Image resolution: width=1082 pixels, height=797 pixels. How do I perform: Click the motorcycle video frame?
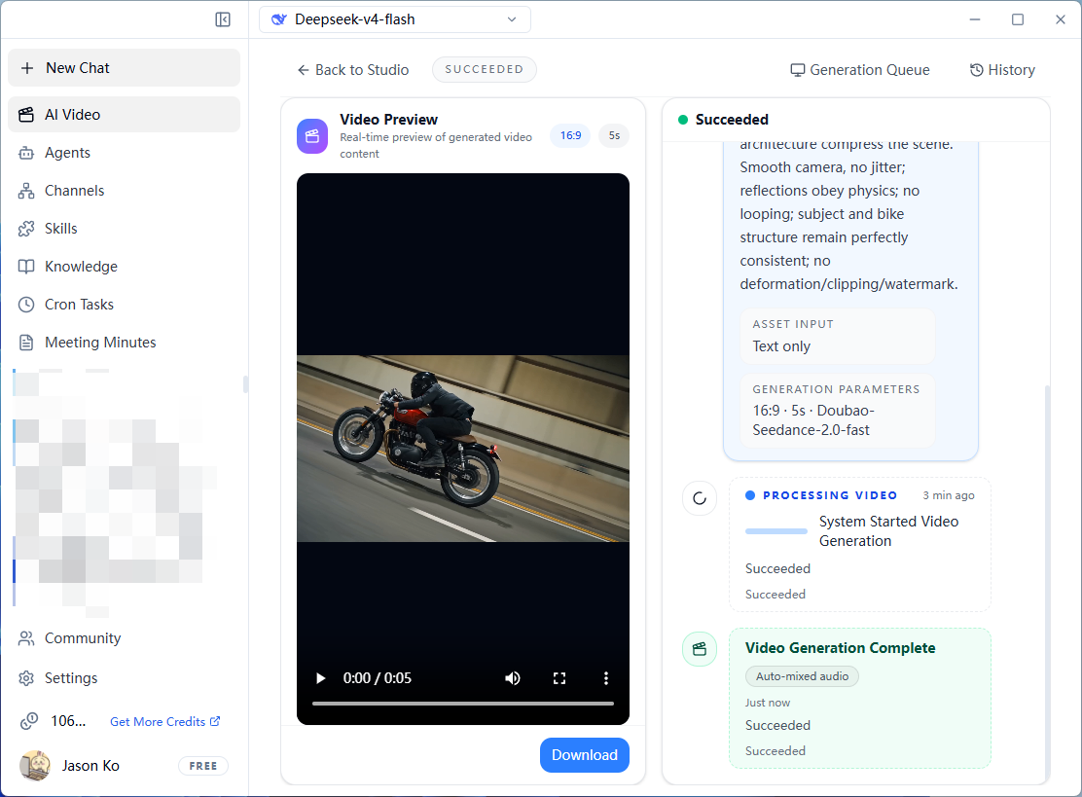click(x=463, y=449)
